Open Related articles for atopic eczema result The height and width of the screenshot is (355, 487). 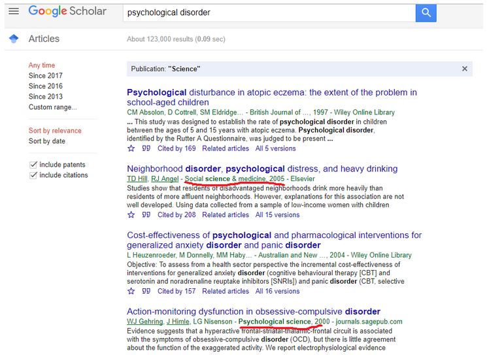click(226, 148)
